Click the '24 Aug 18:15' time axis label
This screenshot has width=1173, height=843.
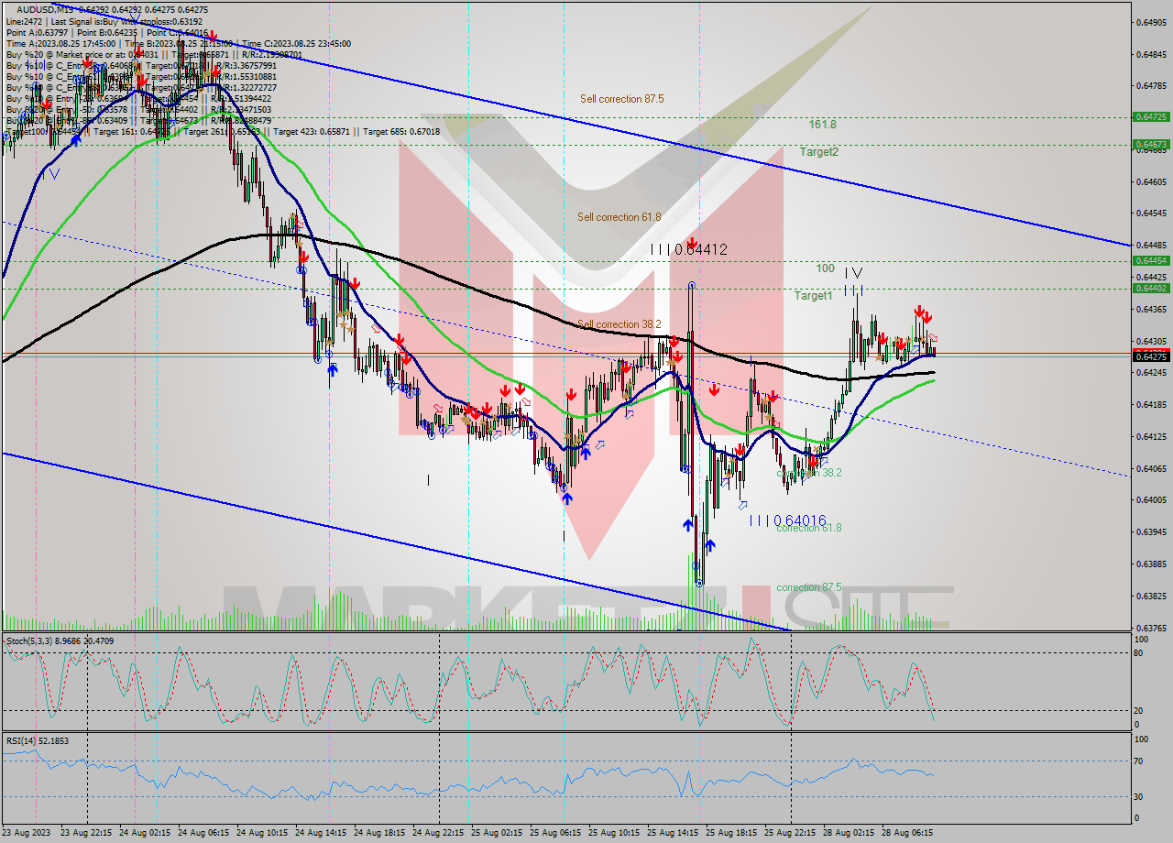379,833
